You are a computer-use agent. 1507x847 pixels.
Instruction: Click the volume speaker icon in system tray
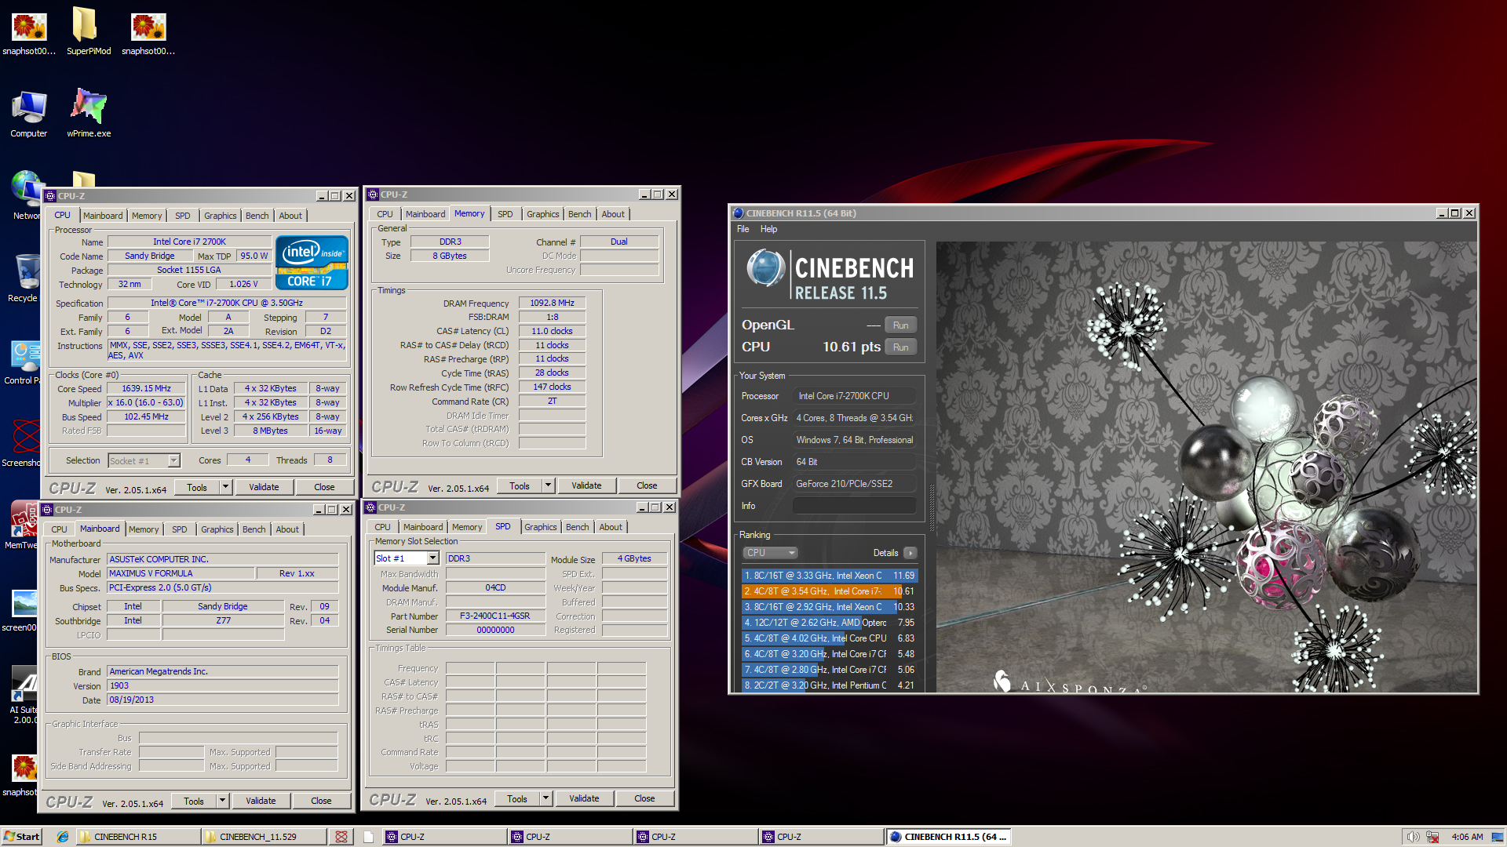pyautogui.click(x=1412, y=837)
